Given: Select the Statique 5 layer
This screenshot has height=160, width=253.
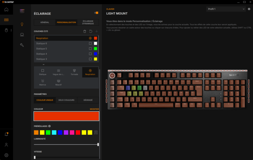Looking at the screenshot, I should 66,49.
